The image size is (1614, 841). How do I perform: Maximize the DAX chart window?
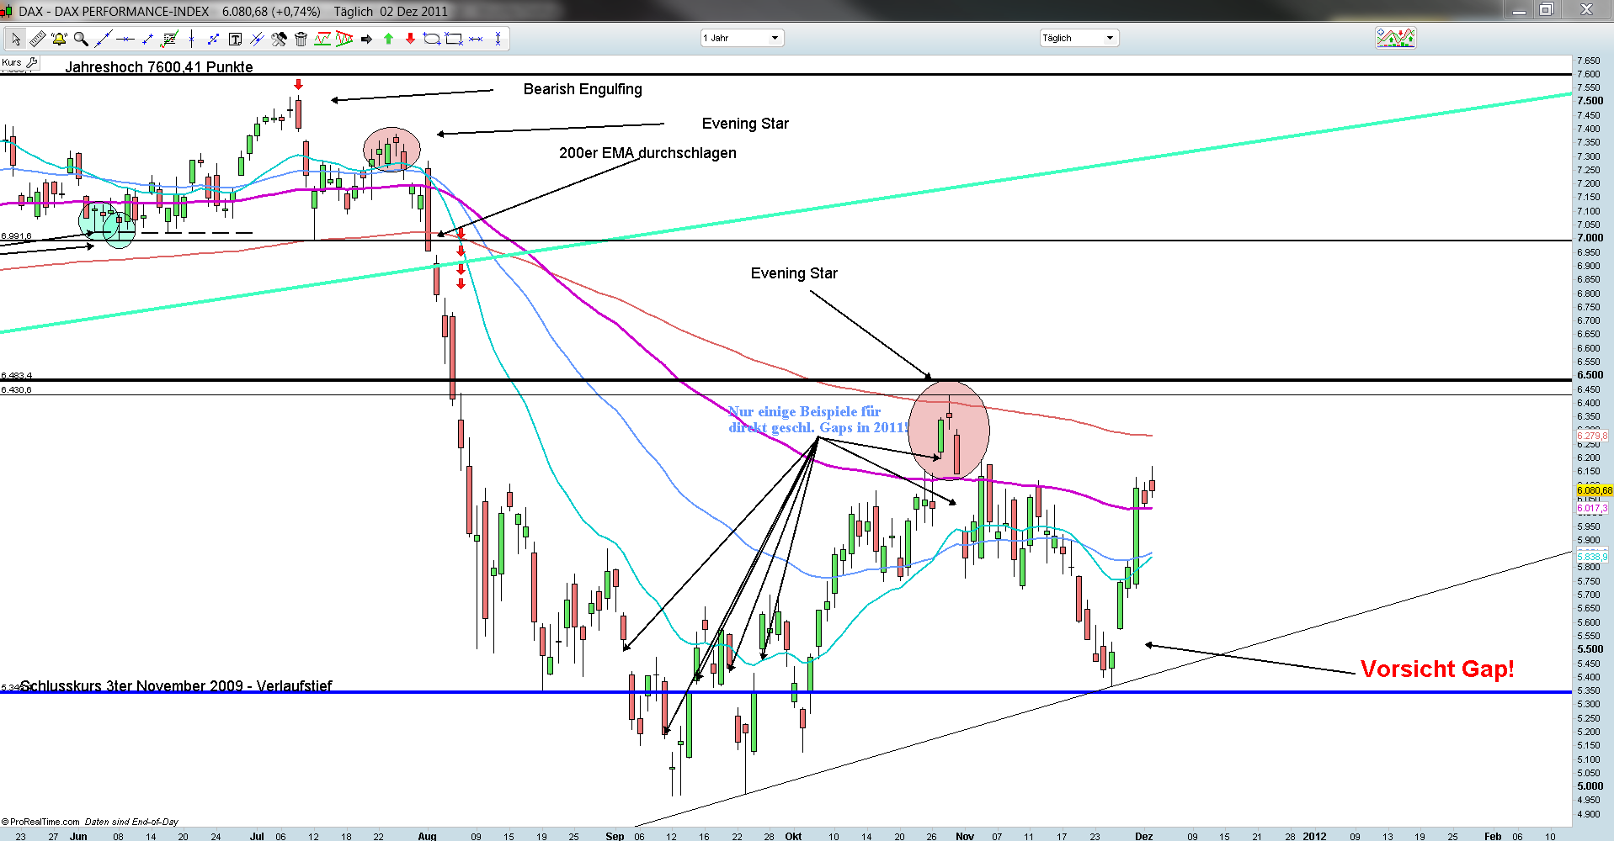point(1547,9)
